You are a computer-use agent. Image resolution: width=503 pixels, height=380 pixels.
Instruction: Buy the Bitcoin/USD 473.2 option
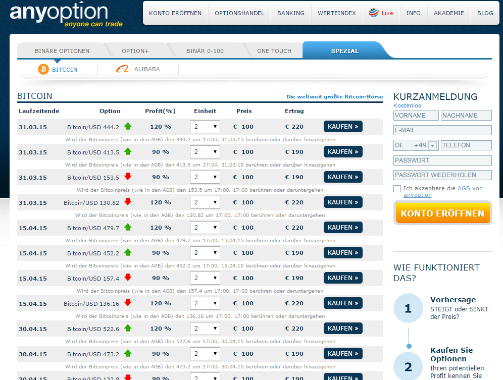(343, 354)
